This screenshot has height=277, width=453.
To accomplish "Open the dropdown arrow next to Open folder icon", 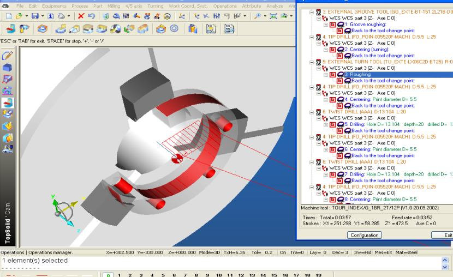I will tap(26, 16).
